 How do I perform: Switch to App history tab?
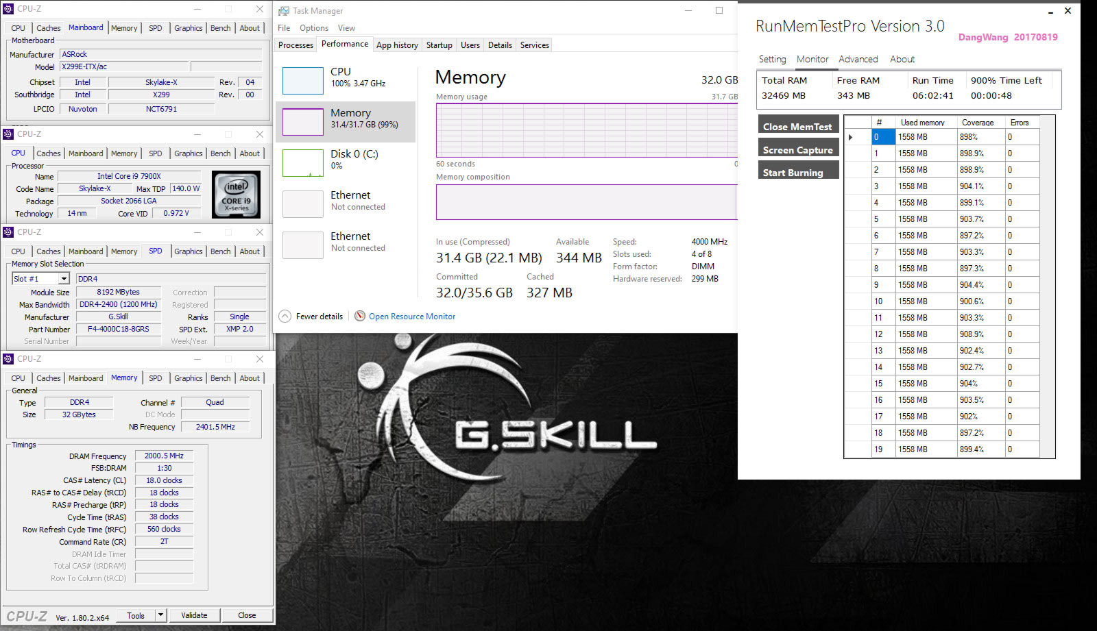click(x=397, y=45)
